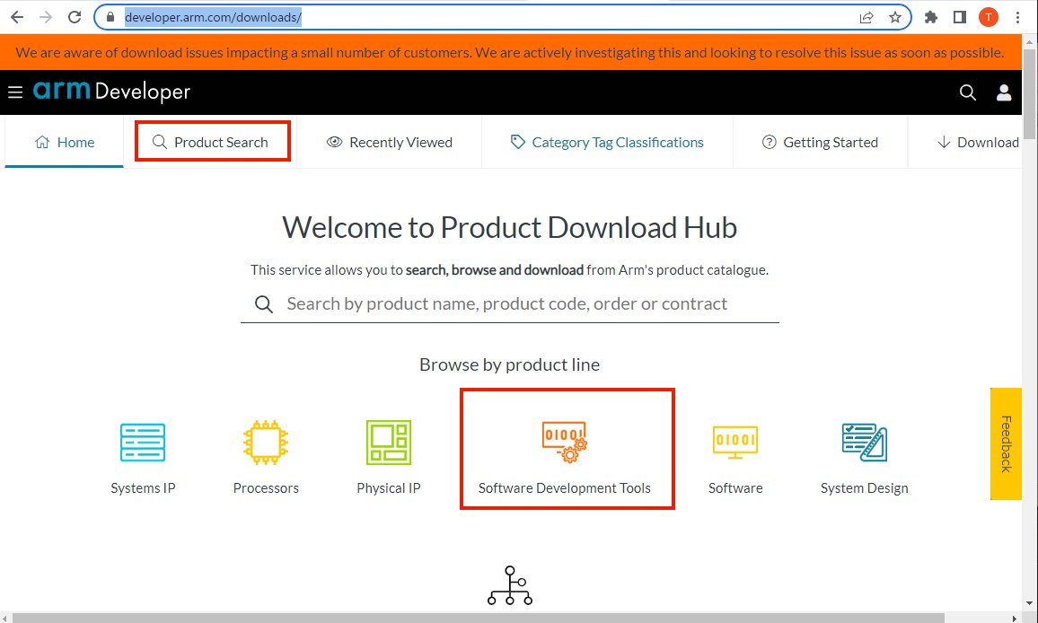The height and width of the screenshot is (623, 1038).
Task: Open site search magnifier in header
Action: 967,92
